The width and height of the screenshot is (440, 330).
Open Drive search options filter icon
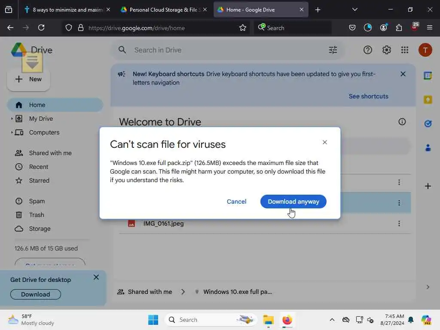click(333, 50)
